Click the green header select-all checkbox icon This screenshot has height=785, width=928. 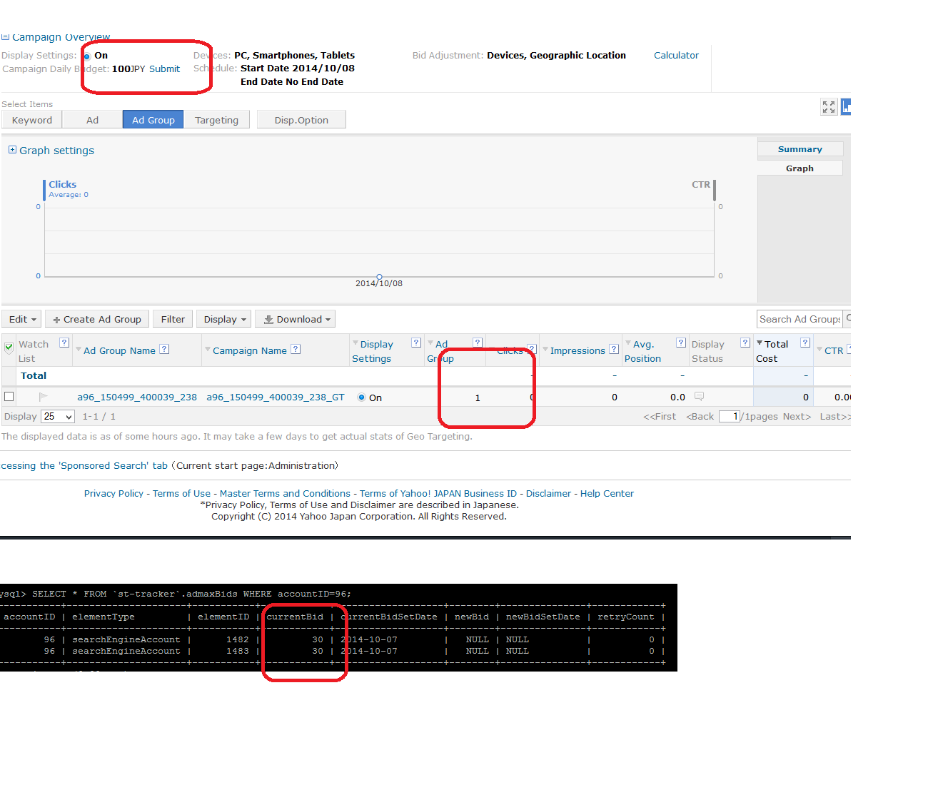(9, 348)
